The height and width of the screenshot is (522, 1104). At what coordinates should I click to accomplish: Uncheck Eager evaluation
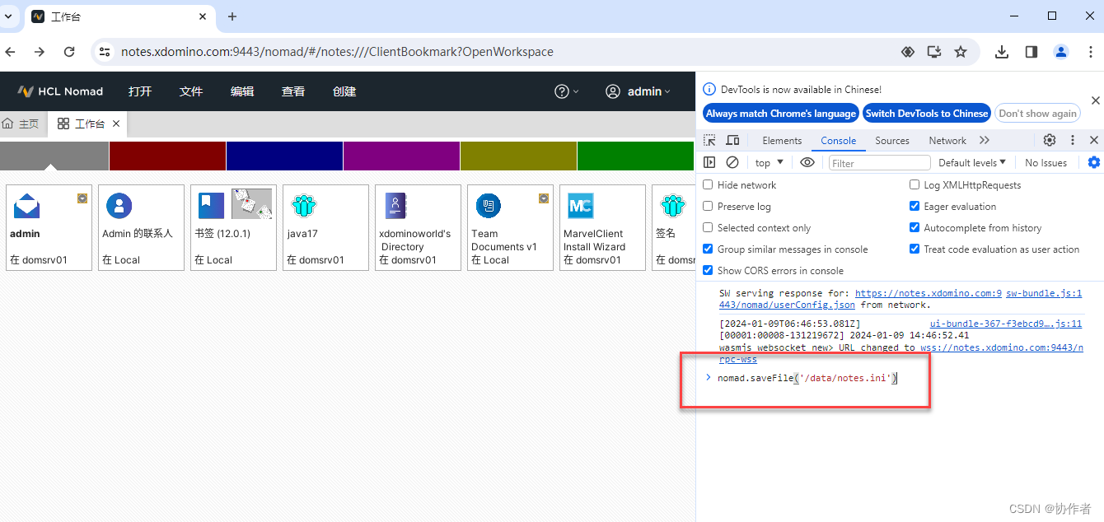click(x=915, y=207)
